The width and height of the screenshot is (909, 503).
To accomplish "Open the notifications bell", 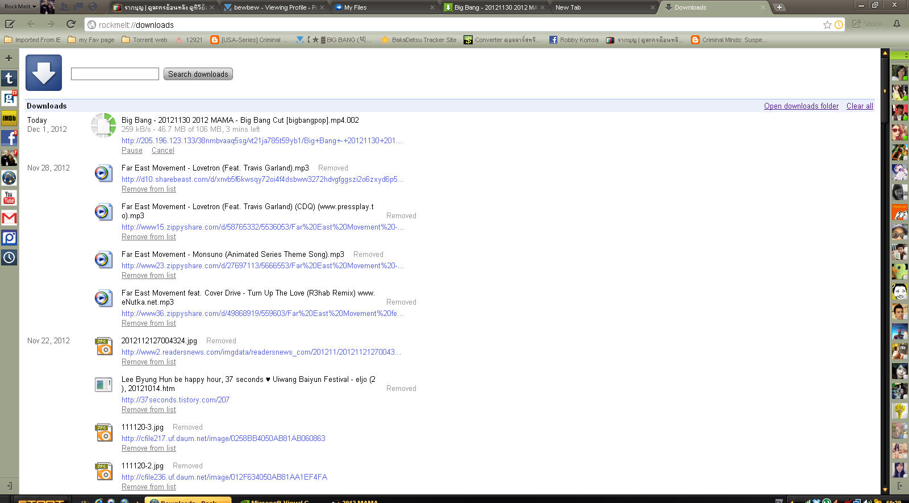I will click(x=897, y=24).
